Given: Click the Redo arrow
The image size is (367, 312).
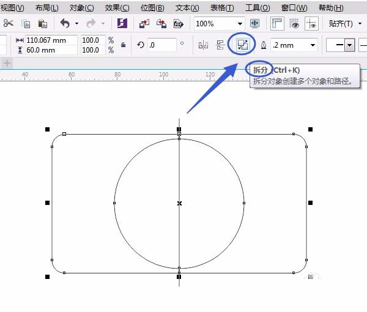Looking at the screenshot, I should (91, 23).
